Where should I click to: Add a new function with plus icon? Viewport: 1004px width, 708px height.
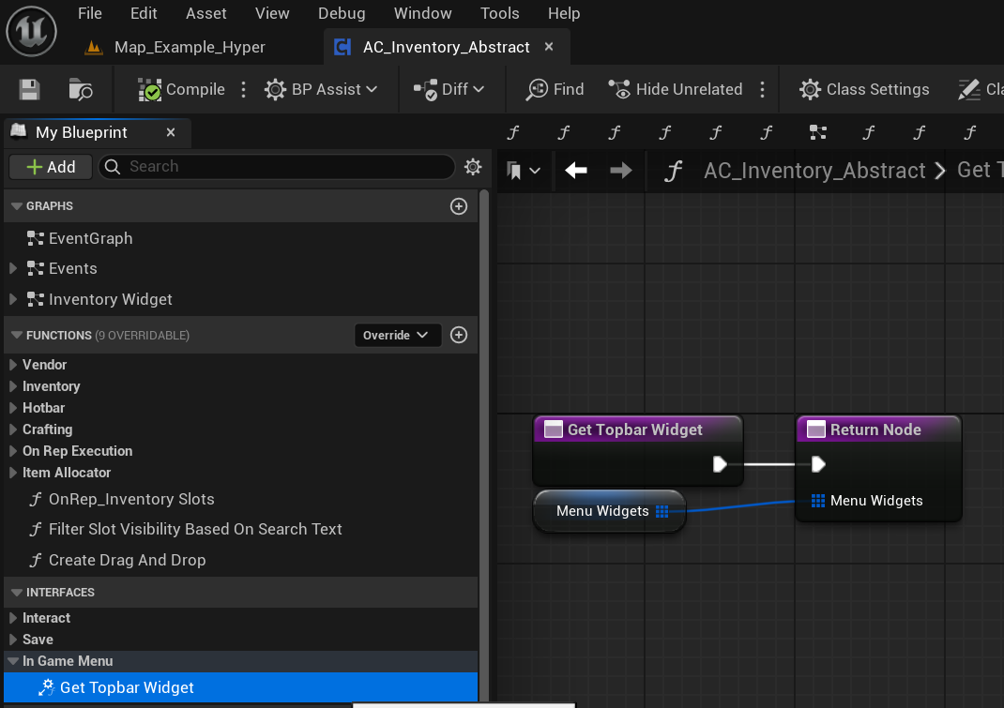tap(459, 335)
